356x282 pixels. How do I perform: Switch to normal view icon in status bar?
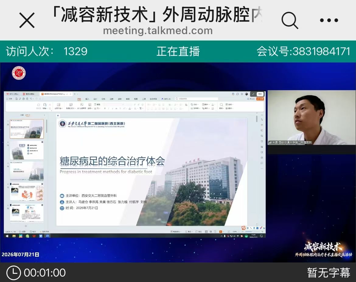(x=206, y=231)
